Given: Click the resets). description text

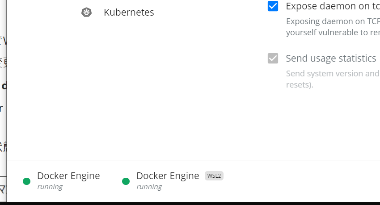Looking at the screenshot, I should coord(300,85).
